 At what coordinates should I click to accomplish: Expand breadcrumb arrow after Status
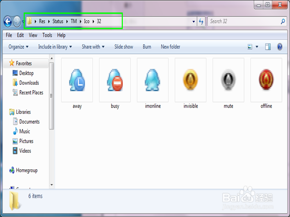click(67, 21)
